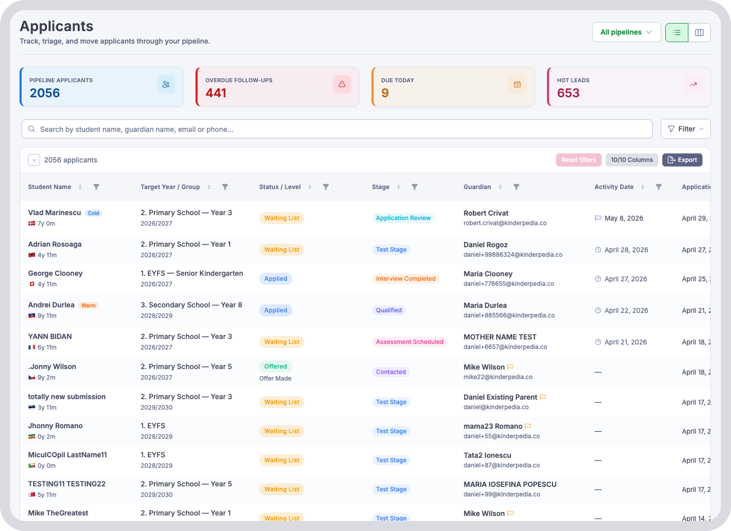This screenshot has height=531, width=731.
Task: Click applicant totally new submission
Action: point(67,397)
